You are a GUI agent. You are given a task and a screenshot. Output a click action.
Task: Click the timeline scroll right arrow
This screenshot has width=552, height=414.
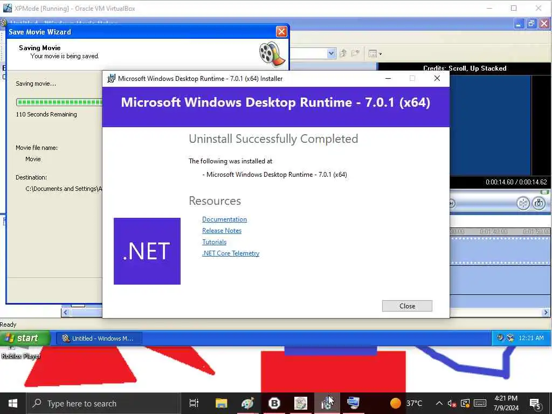click(x=546, y=312)
